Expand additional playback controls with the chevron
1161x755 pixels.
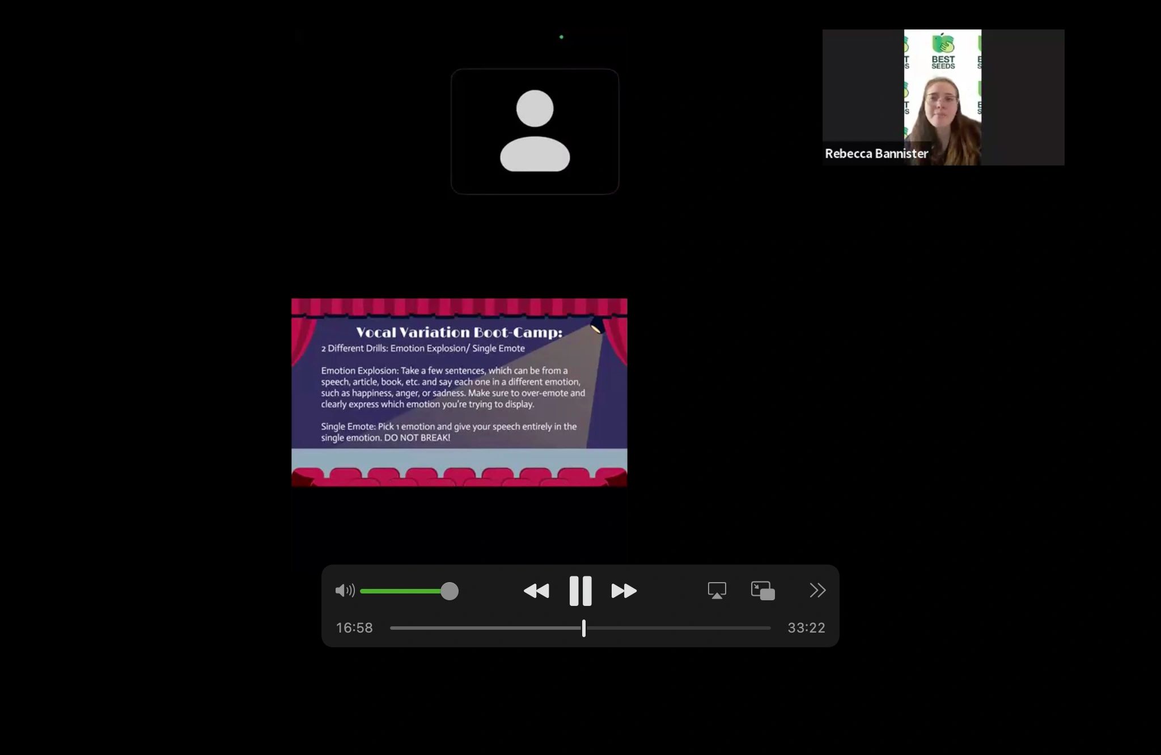coord(817,590)
